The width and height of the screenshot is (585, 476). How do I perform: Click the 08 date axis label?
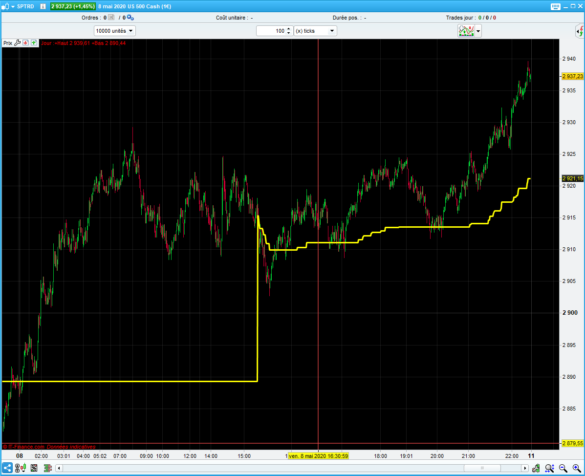[20, 455]
